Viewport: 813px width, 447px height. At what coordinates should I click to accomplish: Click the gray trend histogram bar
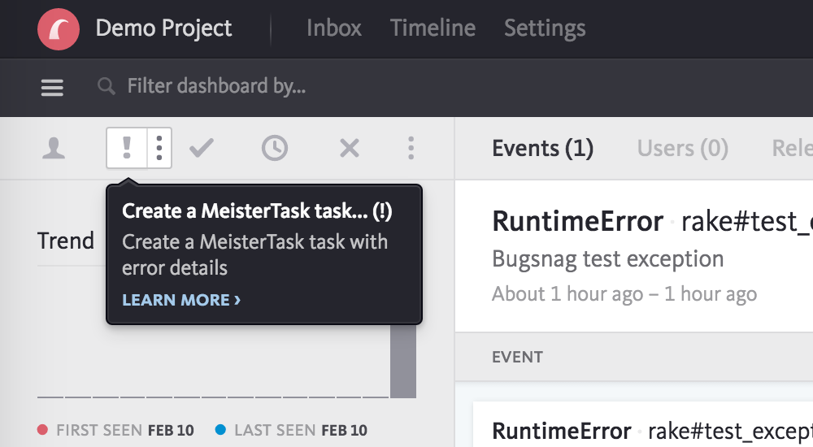click(403, 362)
